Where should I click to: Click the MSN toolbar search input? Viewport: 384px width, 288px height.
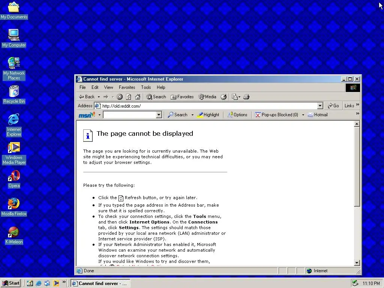130,115
